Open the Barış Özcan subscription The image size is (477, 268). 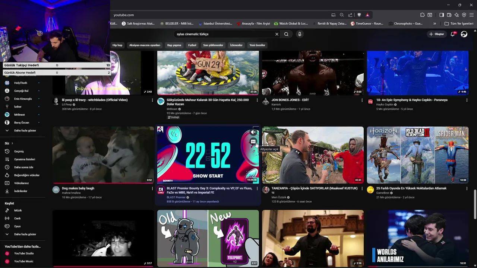click(x=22, y=122)
